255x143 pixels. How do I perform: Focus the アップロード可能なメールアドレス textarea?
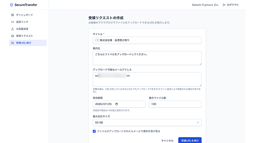(147, 79)
